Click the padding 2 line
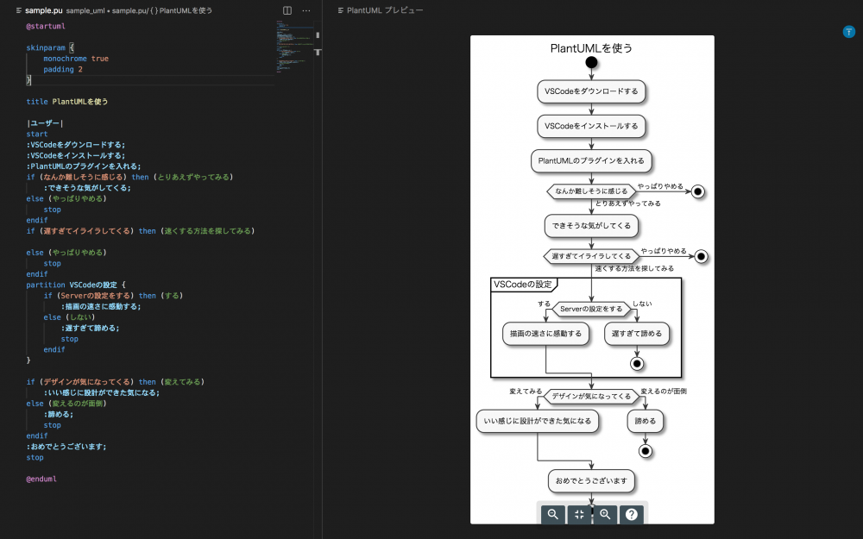The height and width of the screenshot is (539, 863). pos(63,69)
